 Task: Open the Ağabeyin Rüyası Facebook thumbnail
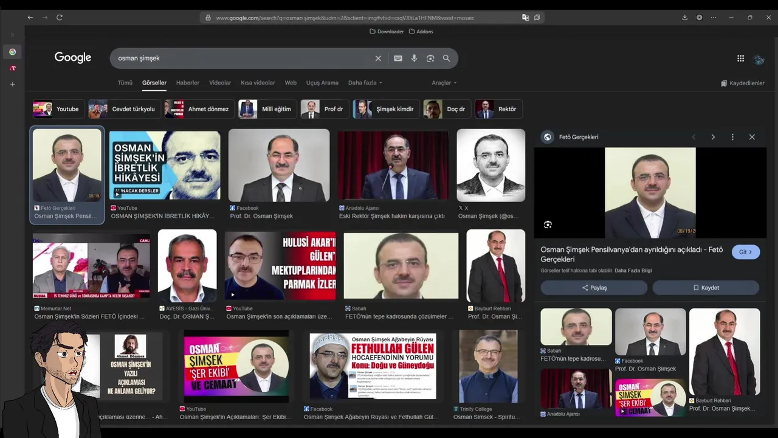coord(373,366)
